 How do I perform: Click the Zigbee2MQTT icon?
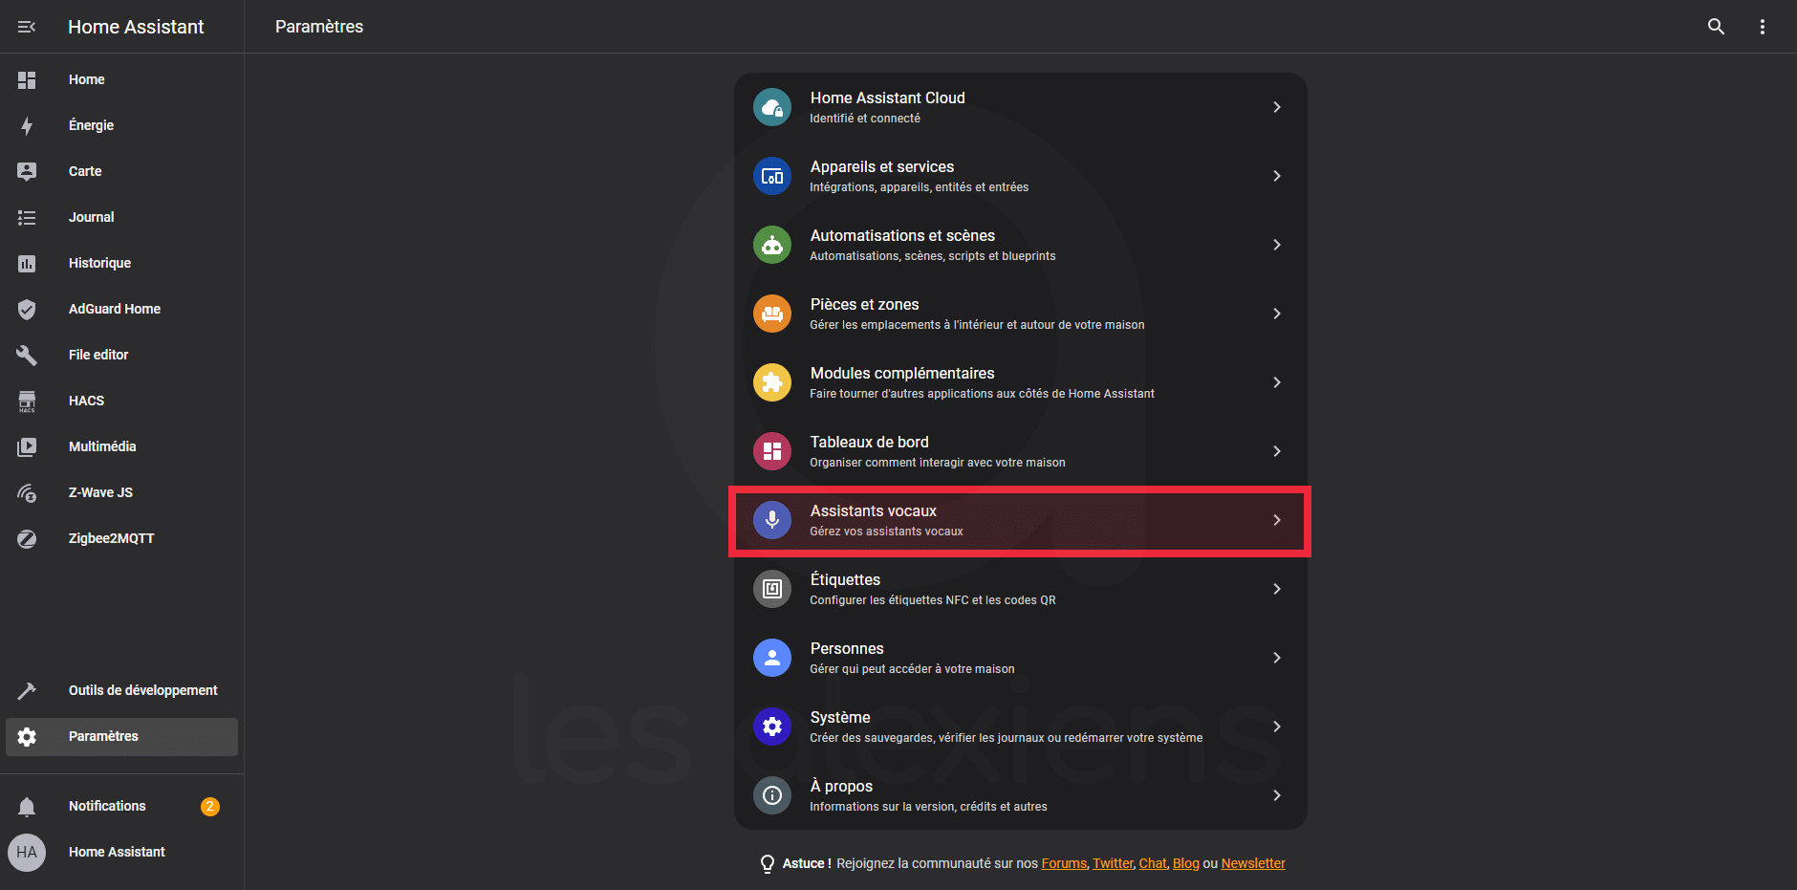(27, 538)
